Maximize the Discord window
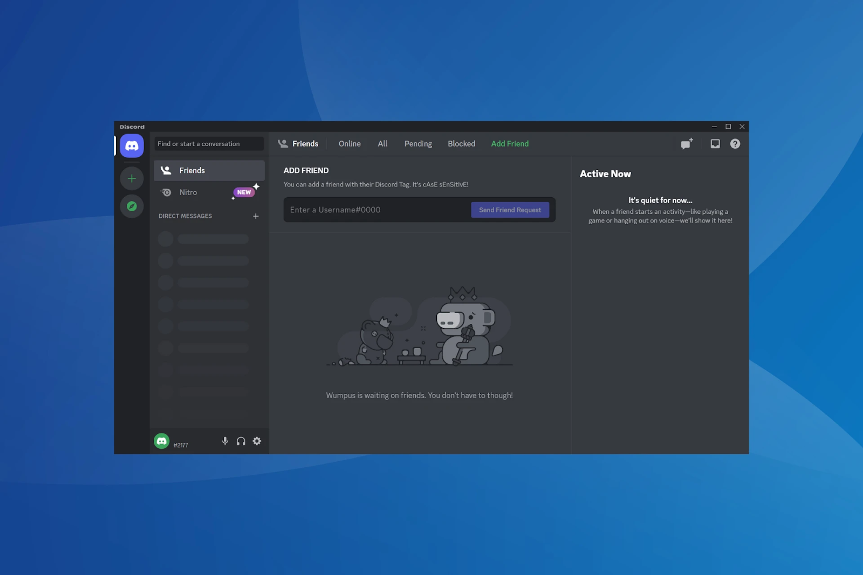 (x=728, y=127)
